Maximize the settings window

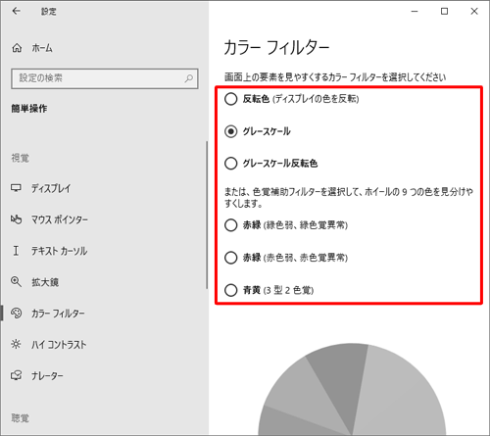click(444, 11)
